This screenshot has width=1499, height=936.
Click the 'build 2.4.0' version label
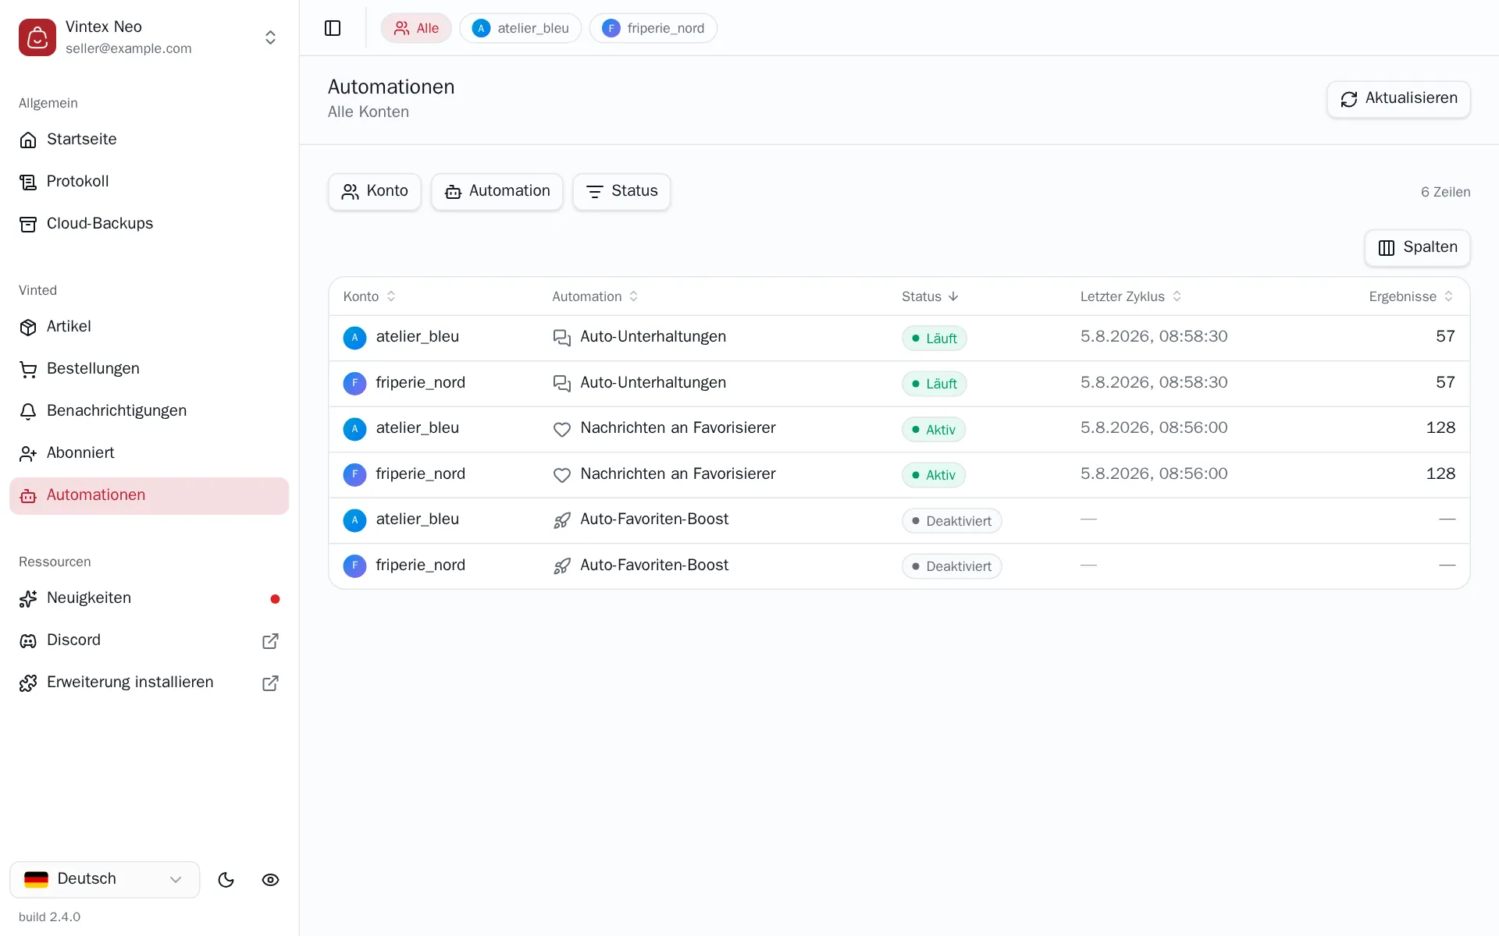(49, 916)
